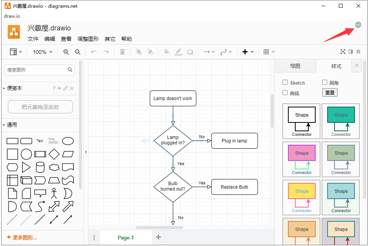The width and height of the screenshot is (368, 246).
Task: Click the 更多图形 more shapes link
Action: (x=22, y=238)
